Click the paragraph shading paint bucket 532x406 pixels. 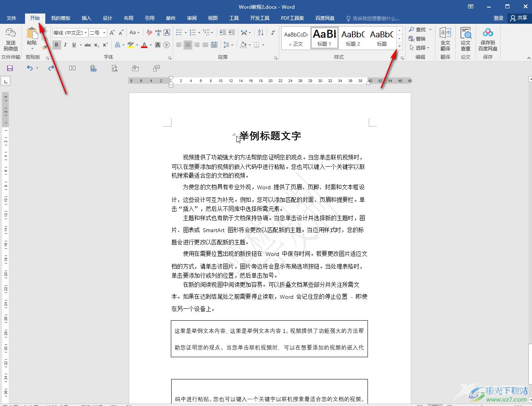point(244,45)
